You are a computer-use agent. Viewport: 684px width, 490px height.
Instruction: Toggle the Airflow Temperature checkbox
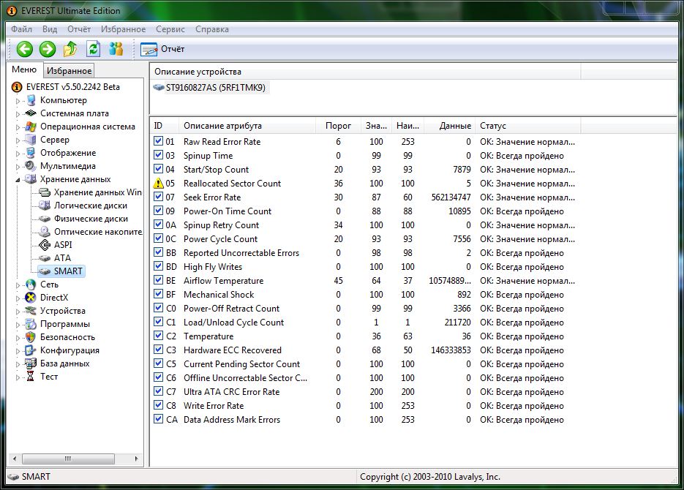tap(158, 280)
